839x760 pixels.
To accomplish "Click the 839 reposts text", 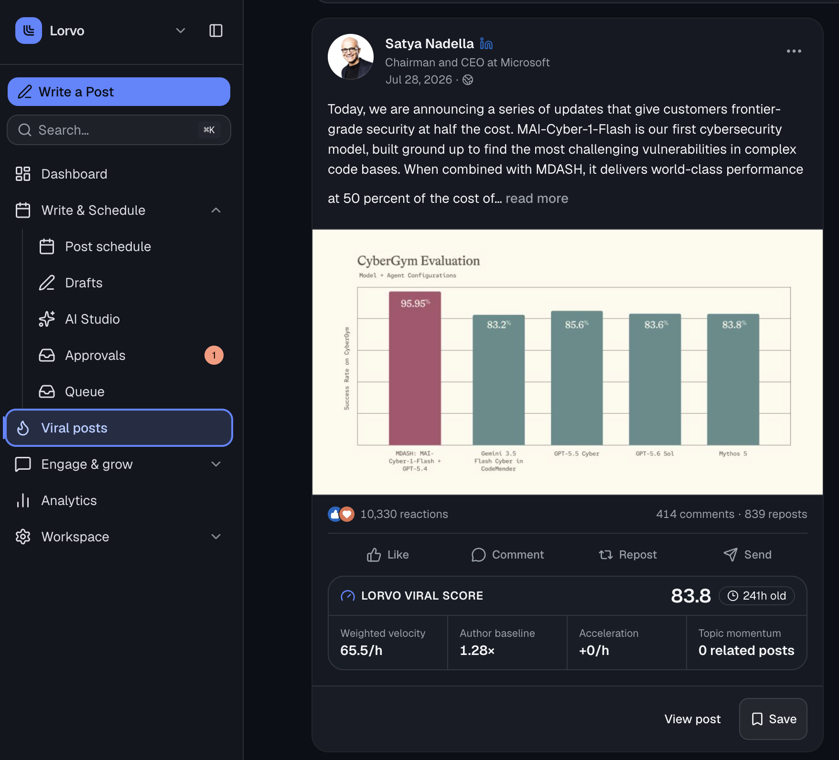I will click(776, 514).
